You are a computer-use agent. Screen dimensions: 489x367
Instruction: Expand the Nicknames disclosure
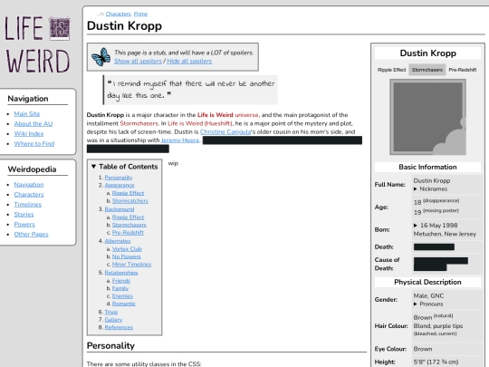[x=416, y=188]
